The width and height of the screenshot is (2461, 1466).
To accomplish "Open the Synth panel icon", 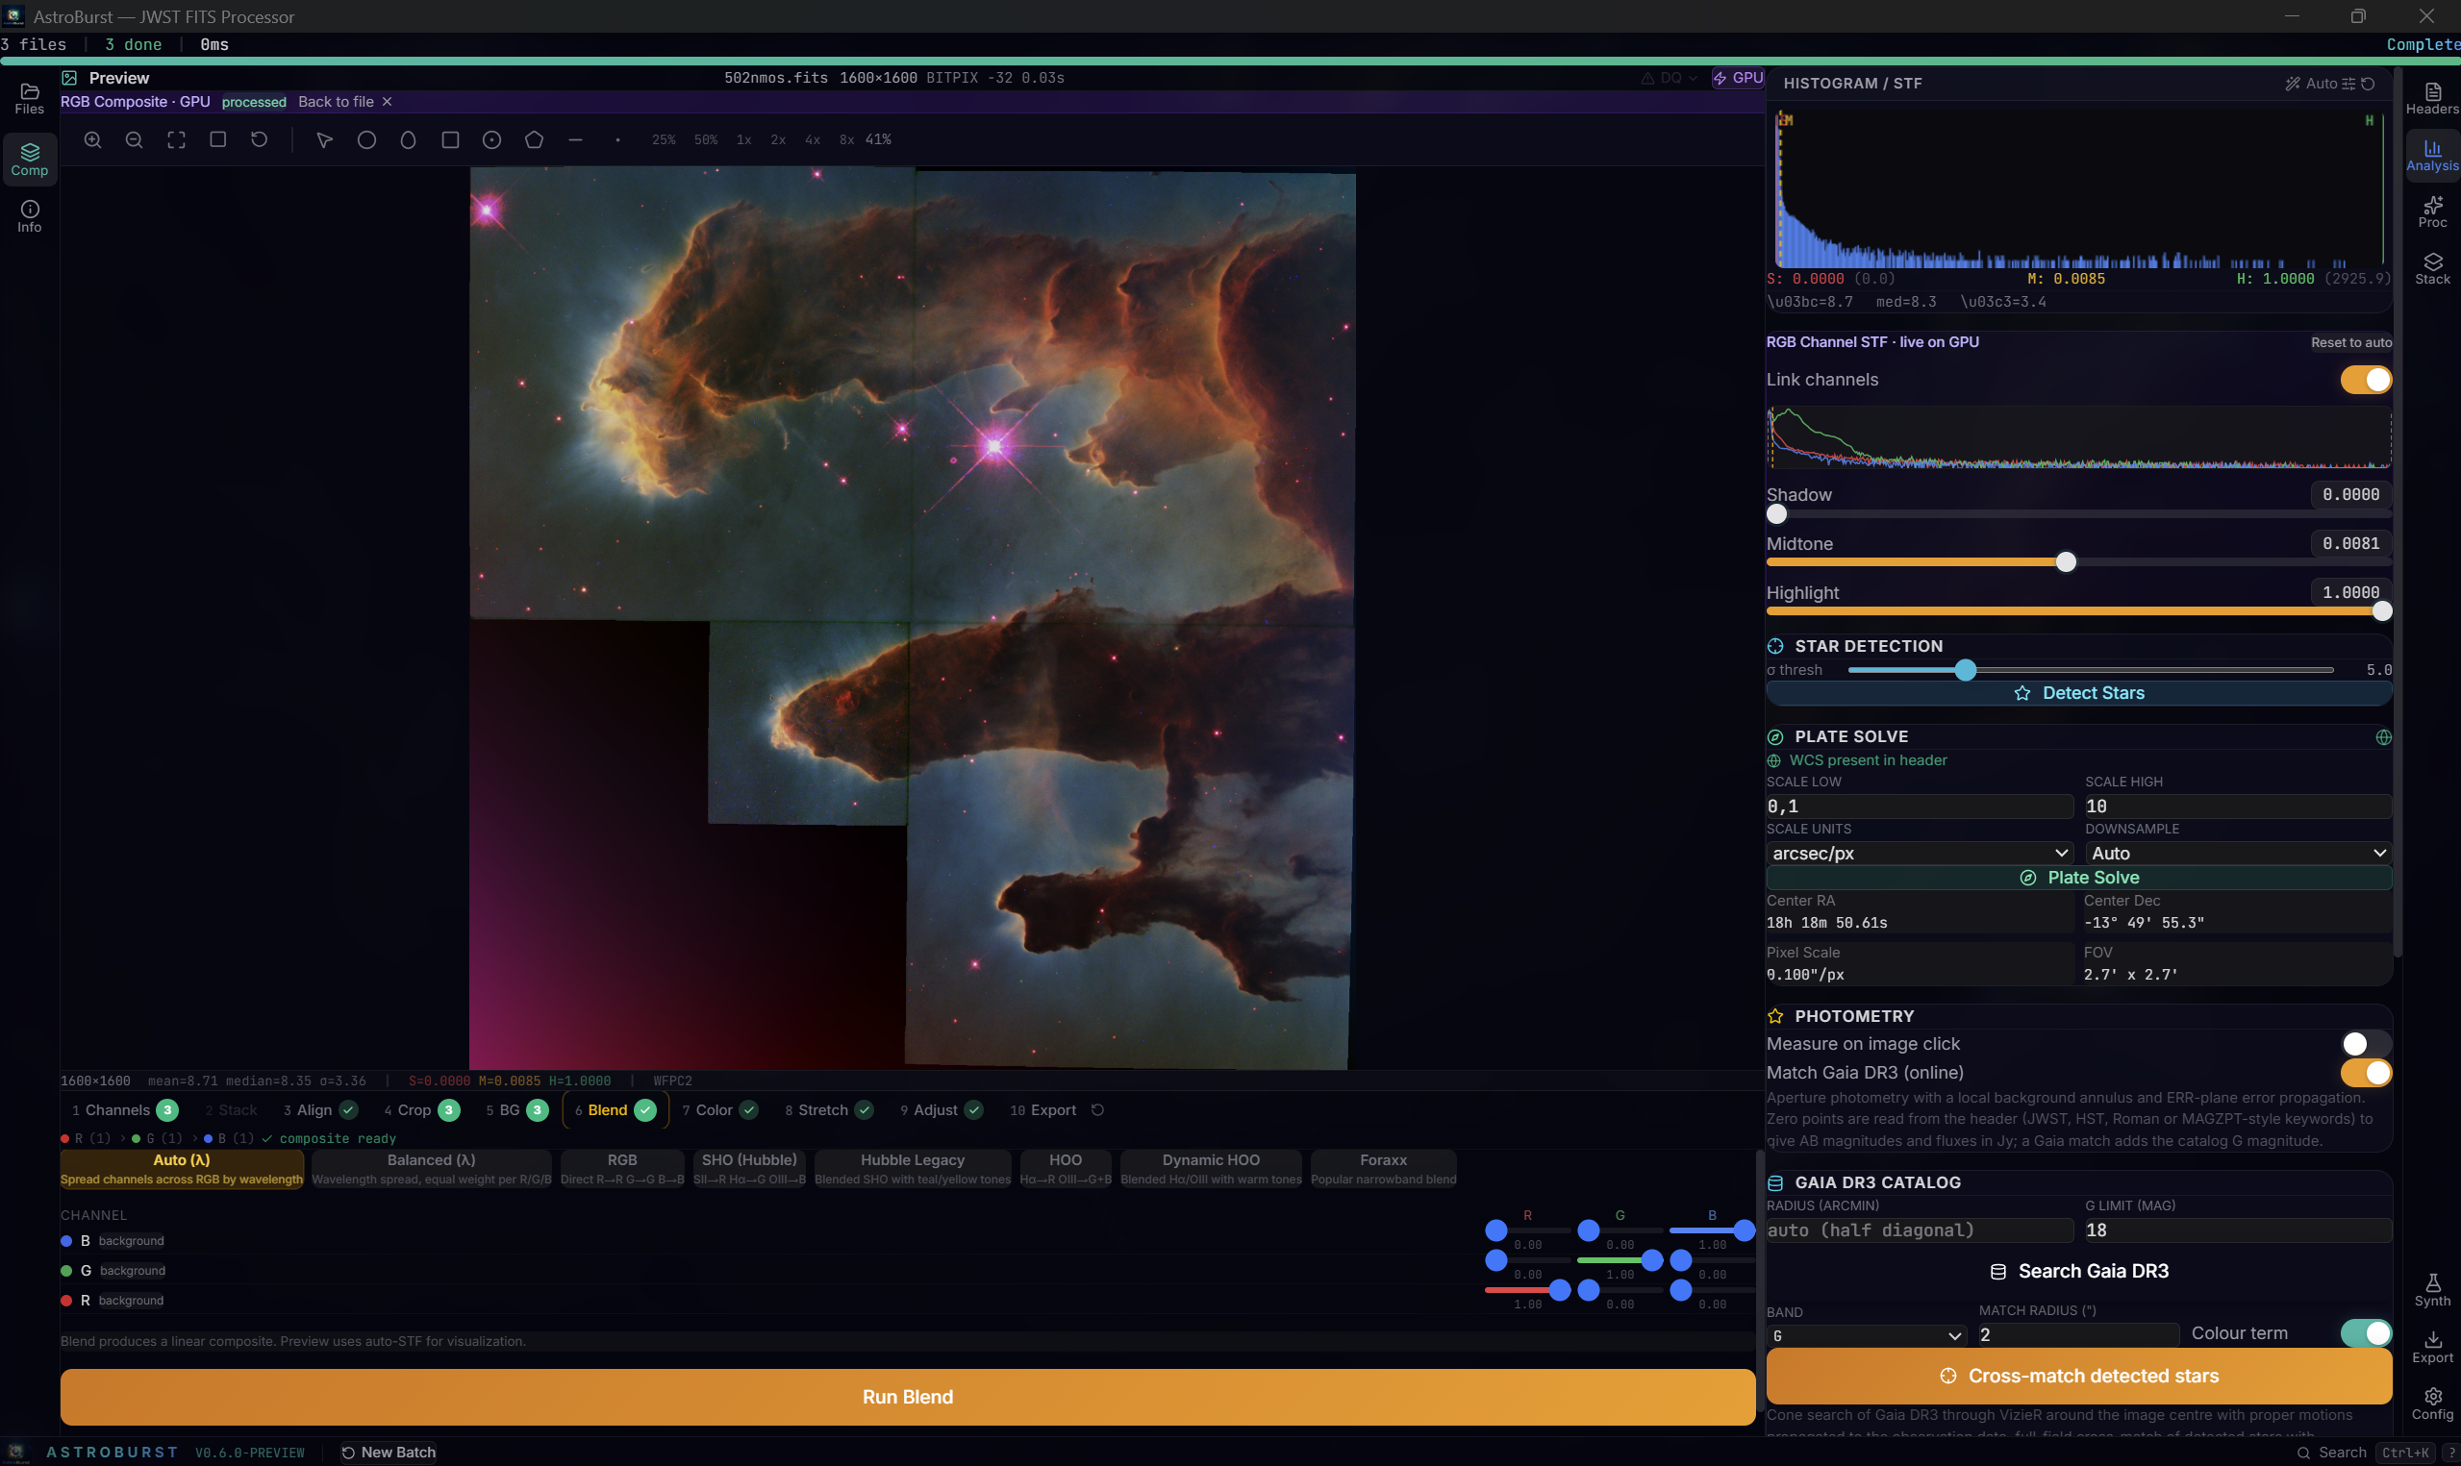I will pyautogui.click(x=2431, y=1290).
